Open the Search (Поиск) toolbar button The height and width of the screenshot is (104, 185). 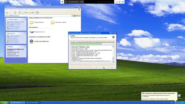pos(25,13)
